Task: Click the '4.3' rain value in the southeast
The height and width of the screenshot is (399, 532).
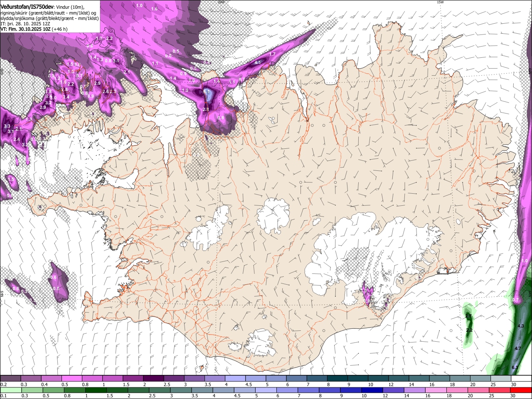Action: pyautogui.click(x=521, y=326)
